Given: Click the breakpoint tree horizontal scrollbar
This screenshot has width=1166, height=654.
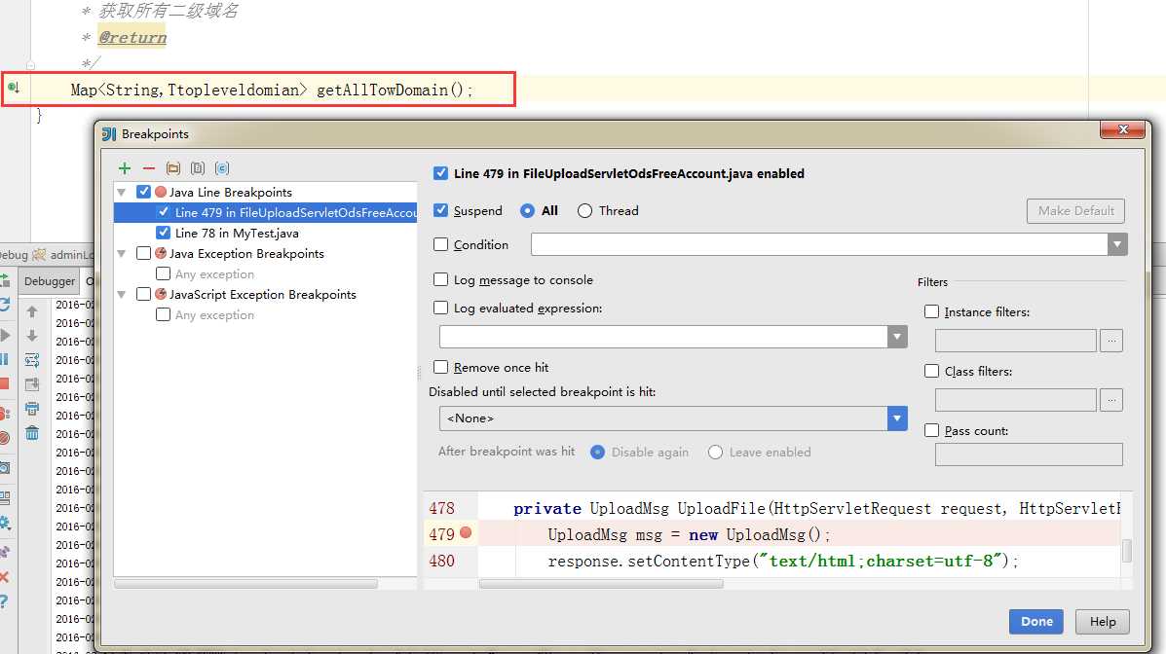Looking at the screenshot, I should pyautogui.click(x=246, y=584).
